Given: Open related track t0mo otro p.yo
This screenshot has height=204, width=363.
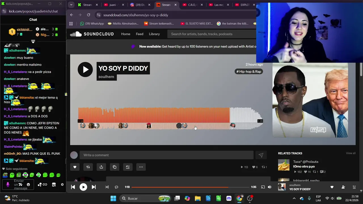Looking at the screenshot, I should click(x=304, y=167).
